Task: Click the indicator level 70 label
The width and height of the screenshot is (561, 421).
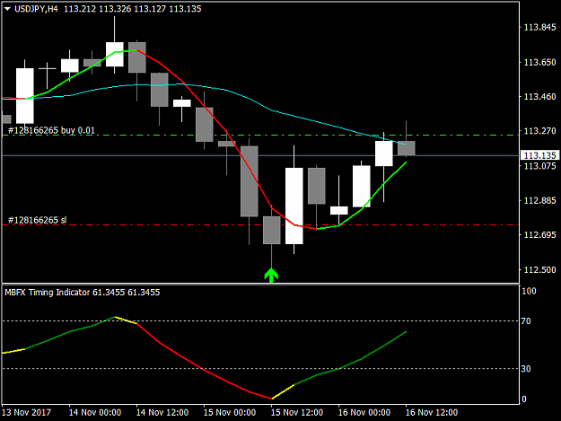Action: pyautogui.click(x=526, y=321)
